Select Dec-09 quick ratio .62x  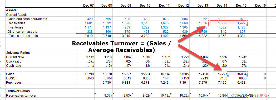pos(122,61)
